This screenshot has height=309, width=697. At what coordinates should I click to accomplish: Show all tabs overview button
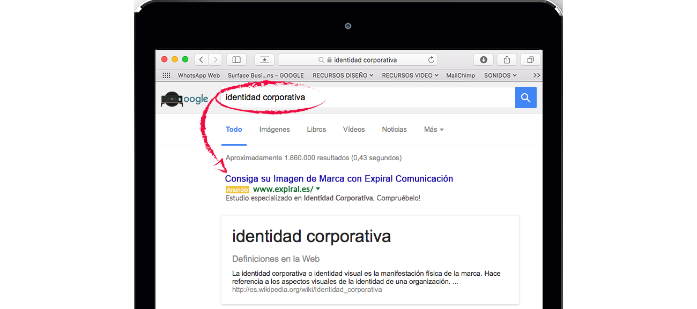(x=530, y=59)
